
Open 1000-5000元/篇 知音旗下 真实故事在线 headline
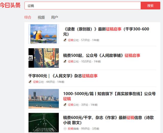point(109,96)
